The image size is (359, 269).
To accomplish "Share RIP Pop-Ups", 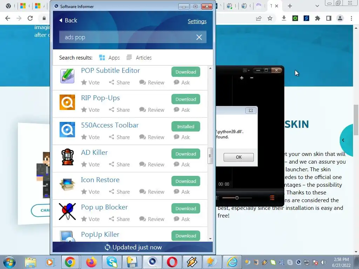I will pos(119,110).
